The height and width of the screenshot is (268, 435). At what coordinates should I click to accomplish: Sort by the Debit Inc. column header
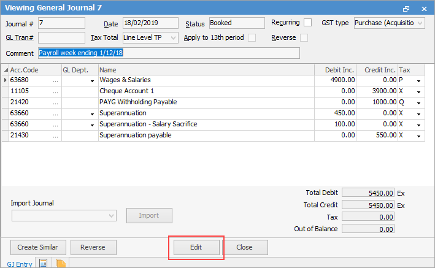coord(336,70)
